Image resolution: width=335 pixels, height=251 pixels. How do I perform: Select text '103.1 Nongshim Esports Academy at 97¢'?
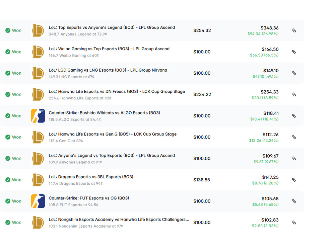click(x=86, y=226)
